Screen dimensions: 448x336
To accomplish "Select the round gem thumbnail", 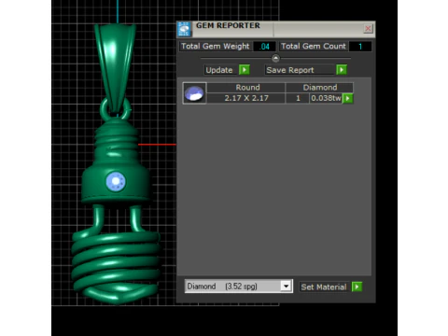I will pos(194,93).
